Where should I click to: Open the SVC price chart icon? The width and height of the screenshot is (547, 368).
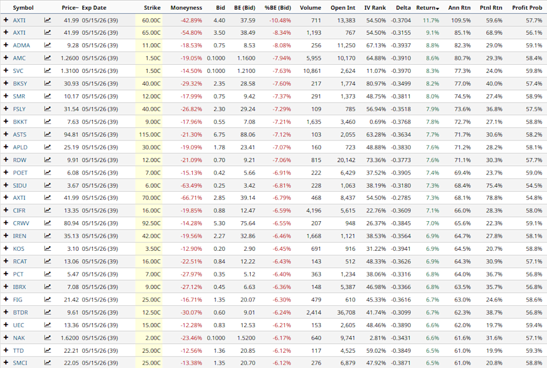pyautogui.click(x=47, y=71)
